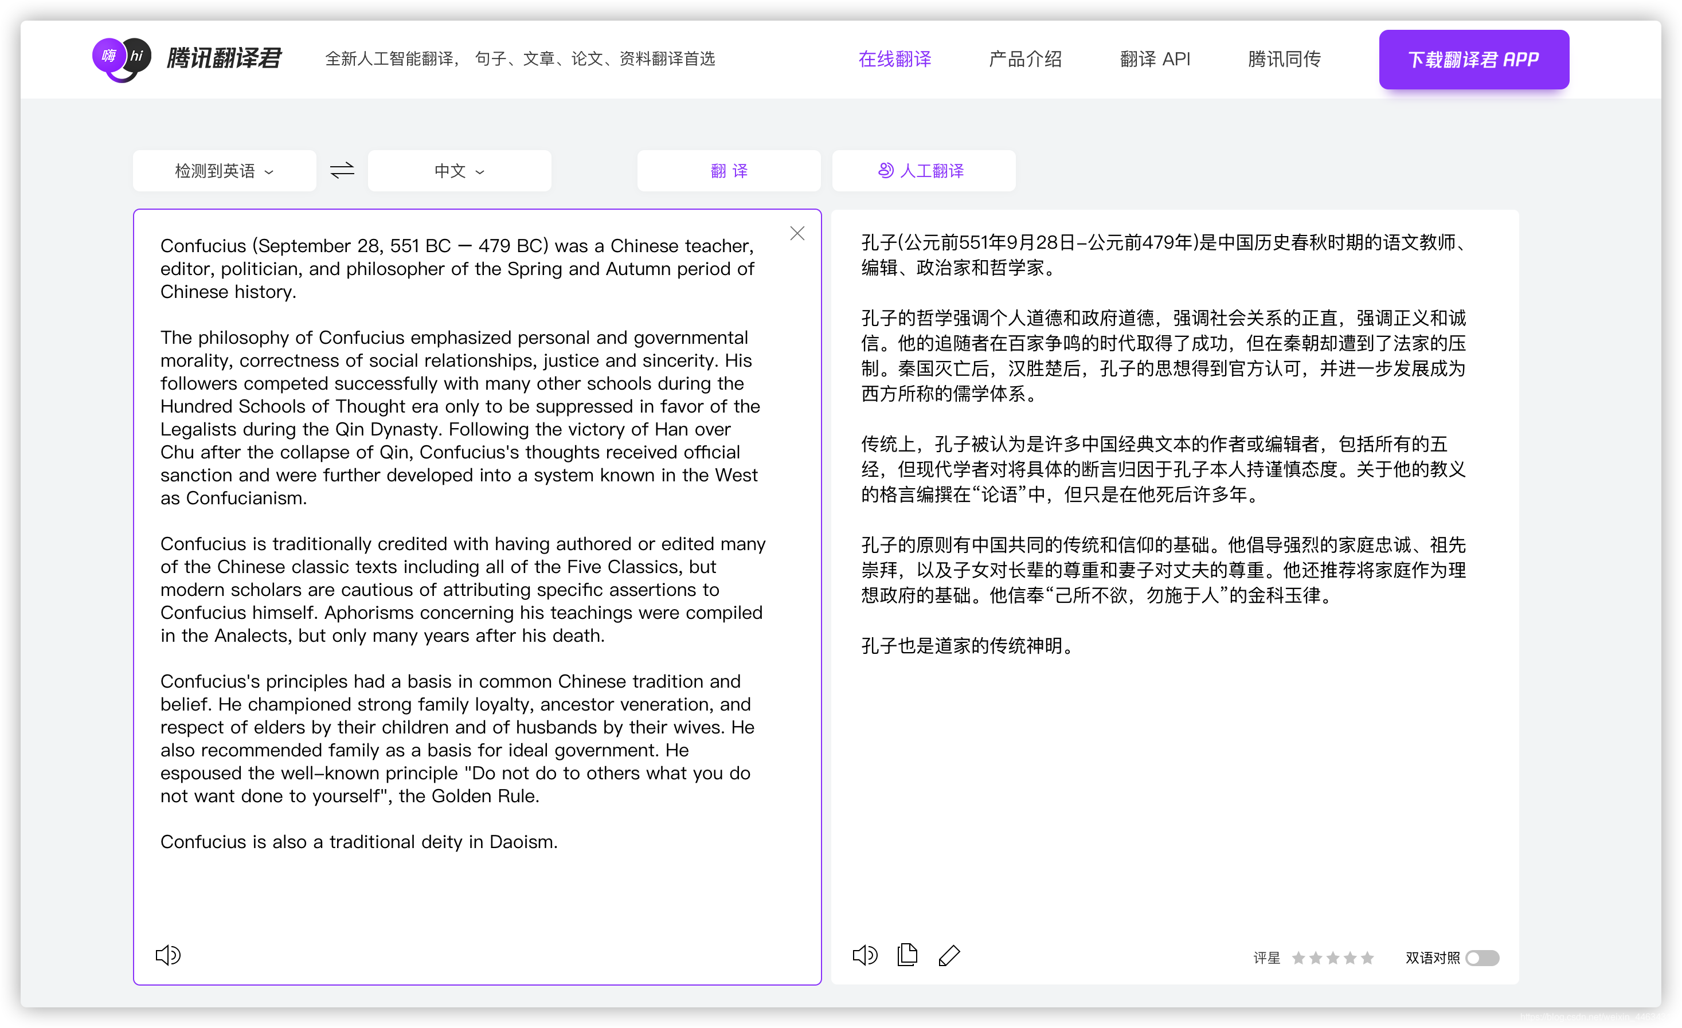Swap source and target languages
The width and height of the screenshot is (1682, 1028).
[342, 170]
